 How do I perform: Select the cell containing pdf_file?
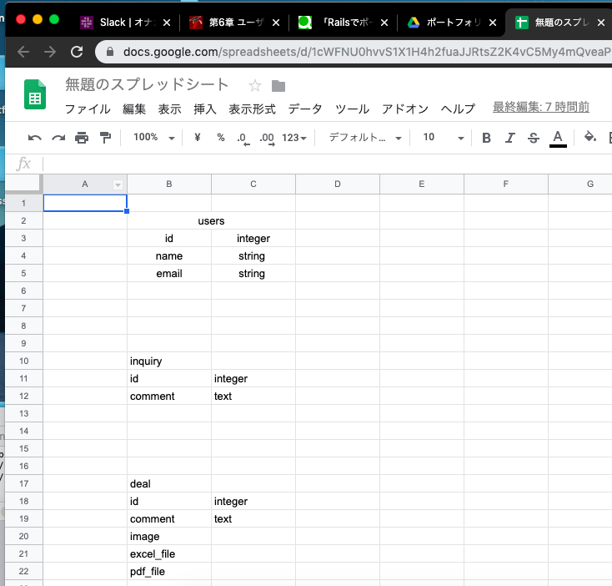pyautogui.click(x=169, y=572)
